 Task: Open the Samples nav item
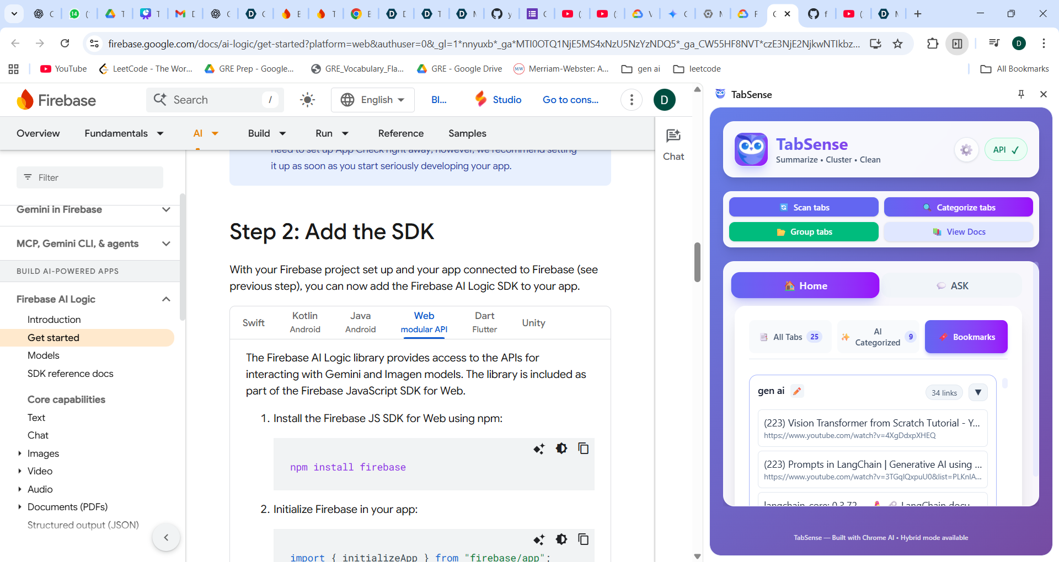[467, 133]
